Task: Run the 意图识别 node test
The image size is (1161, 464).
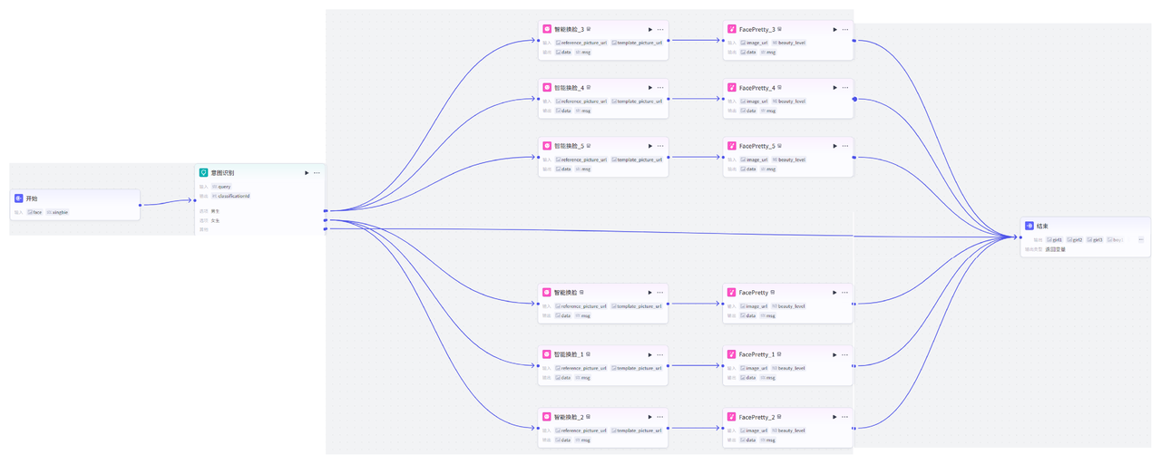Action: point(307,172)
